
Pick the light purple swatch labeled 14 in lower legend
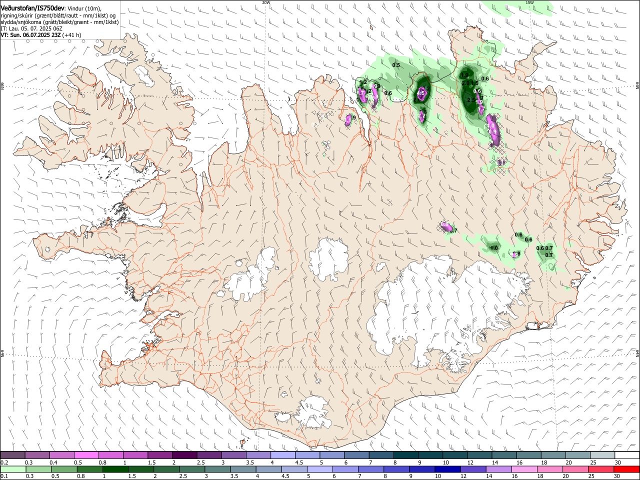point(499,469)
